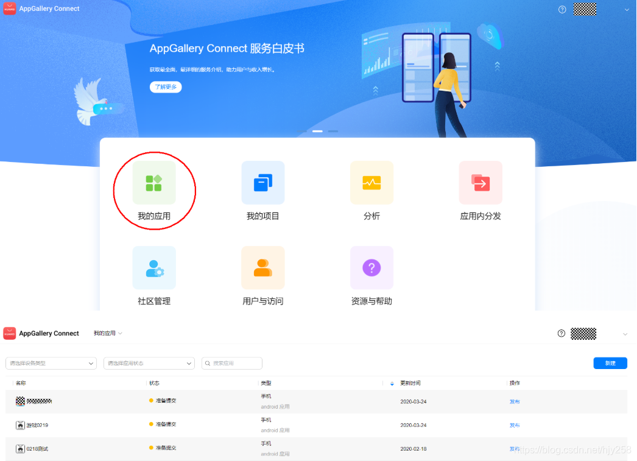Click the app name 游戏0219
This screenshot has height=461, width=637.
[37, 425]
